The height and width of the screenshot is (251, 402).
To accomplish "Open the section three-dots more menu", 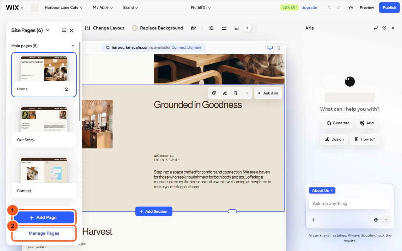I will pyautogui.click(x=246, y=93).
